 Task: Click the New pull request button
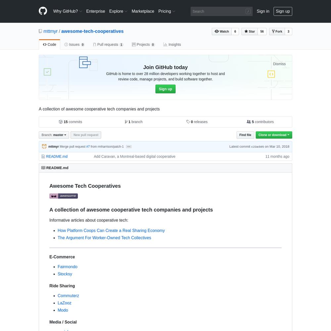click(x=86, y=135)
